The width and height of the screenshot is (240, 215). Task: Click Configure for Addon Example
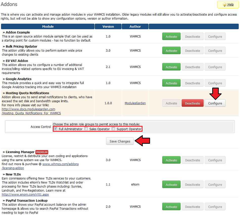(215, 37)
